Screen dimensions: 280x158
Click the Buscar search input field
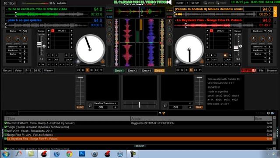(x=88, y=113)
